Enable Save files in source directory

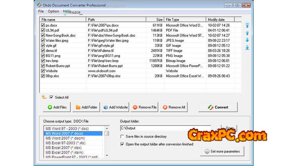point(122,137)
